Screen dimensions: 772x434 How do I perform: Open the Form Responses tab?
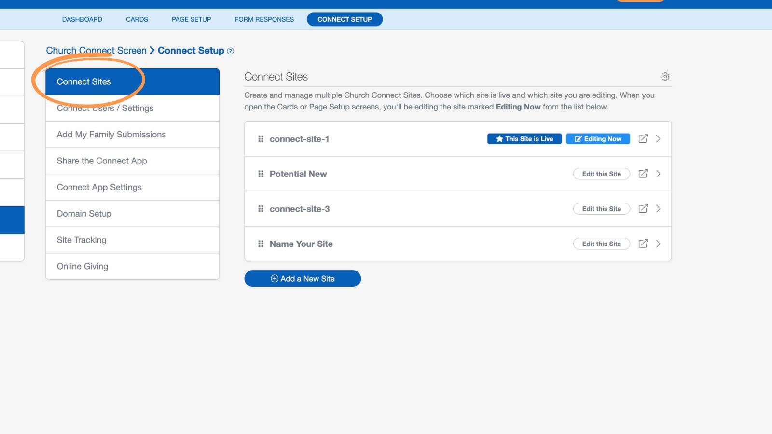point(264,19)
